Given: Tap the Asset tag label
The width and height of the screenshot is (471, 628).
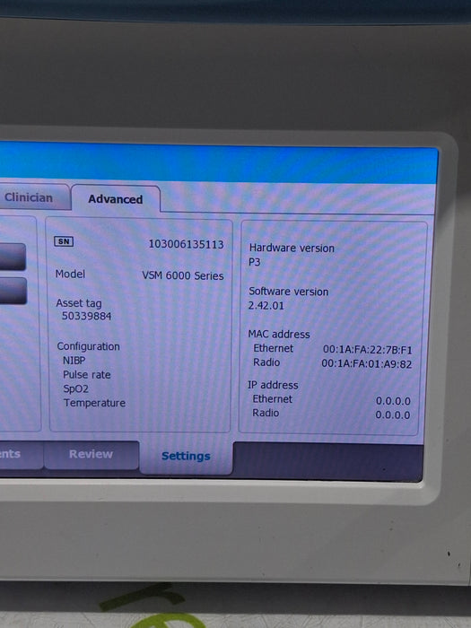Looking at the screenshot, I should point(79,303).
